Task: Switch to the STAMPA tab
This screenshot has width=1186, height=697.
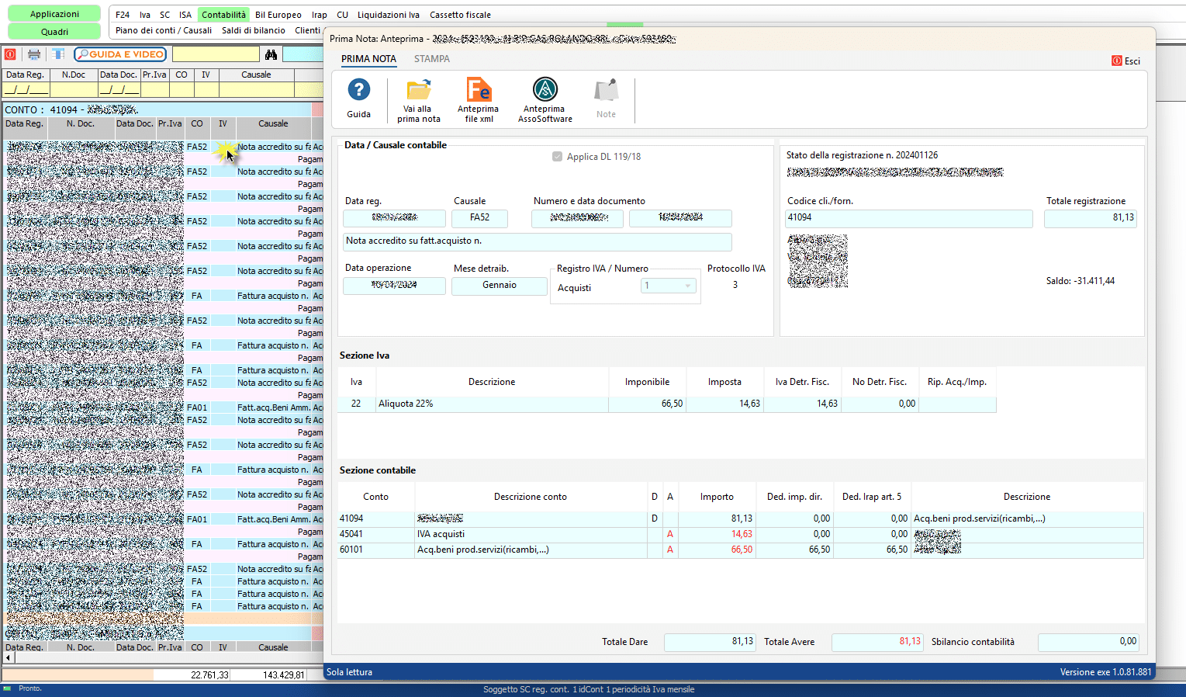Action: [431, 59]
